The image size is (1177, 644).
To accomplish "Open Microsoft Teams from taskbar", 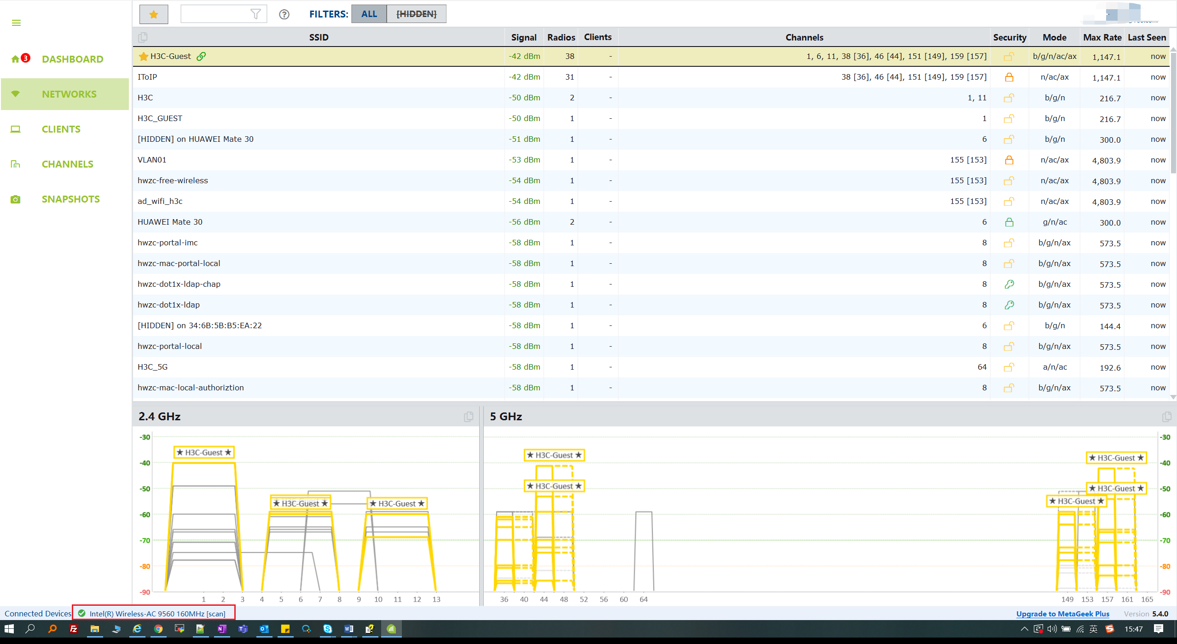I will tap(243, 629).
